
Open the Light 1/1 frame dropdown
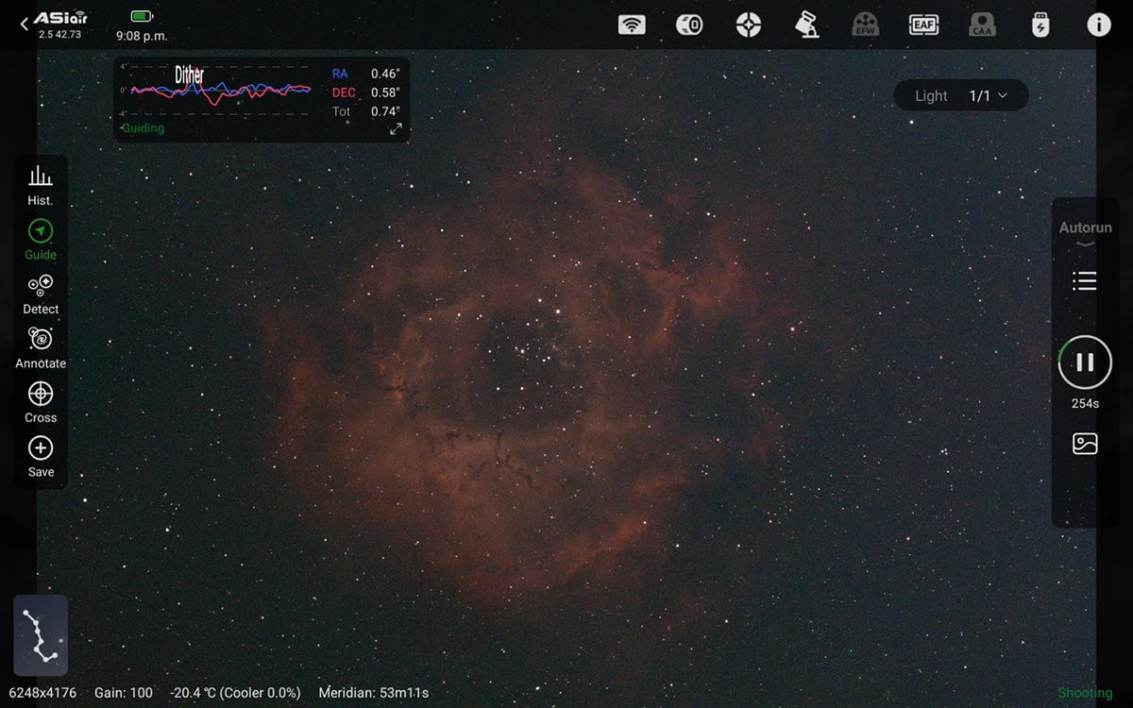click(960, 95)
